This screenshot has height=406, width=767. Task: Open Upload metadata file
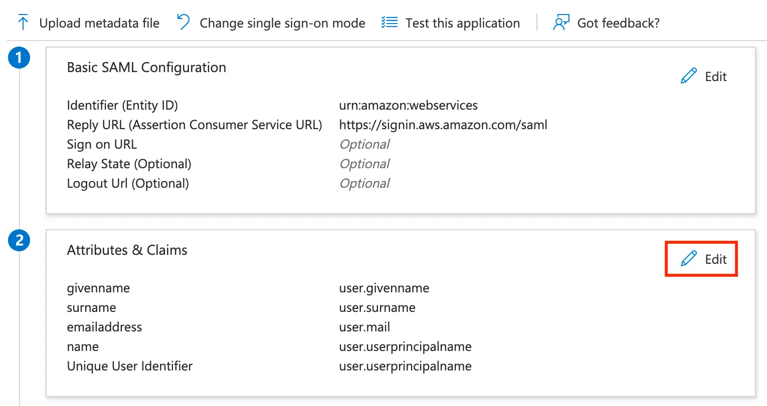pyautogui.click(x=99, y=23)
